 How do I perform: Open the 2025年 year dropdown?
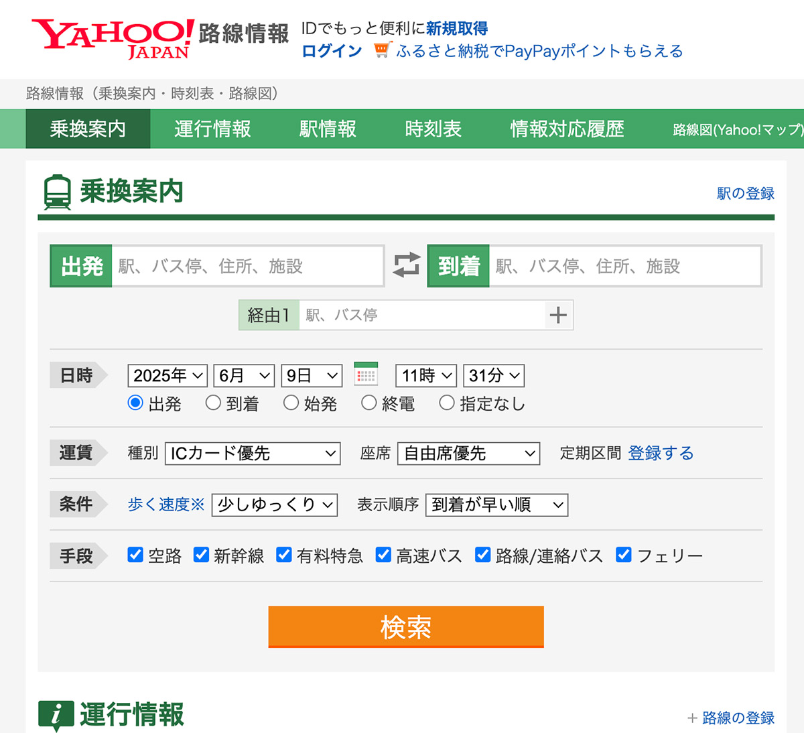[167, 375]
